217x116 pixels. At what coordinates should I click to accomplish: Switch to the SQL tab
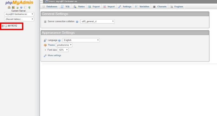pos(65,7)
